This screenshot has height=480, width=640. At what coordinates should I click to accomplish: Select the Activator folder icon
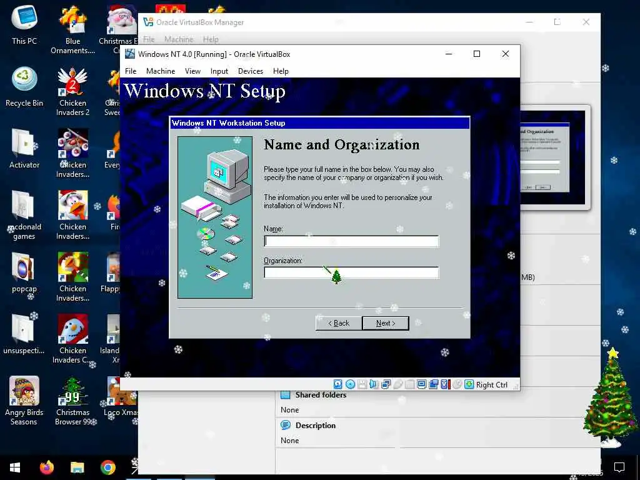click(x=24, y=149)
